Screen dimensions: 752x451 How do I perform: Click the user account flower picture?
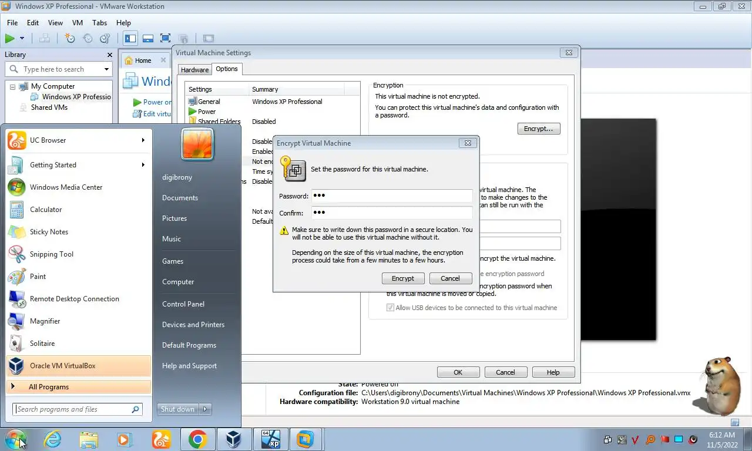click(197, 144)
